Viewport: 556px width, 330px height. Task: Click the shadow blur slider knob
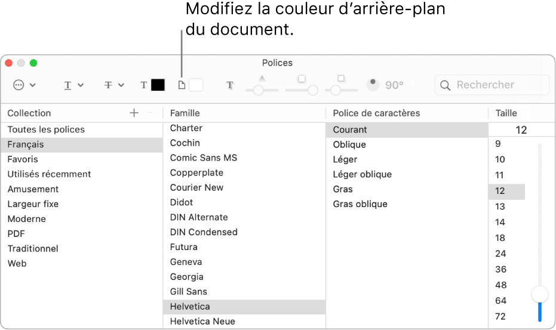(x=312, y=90)
